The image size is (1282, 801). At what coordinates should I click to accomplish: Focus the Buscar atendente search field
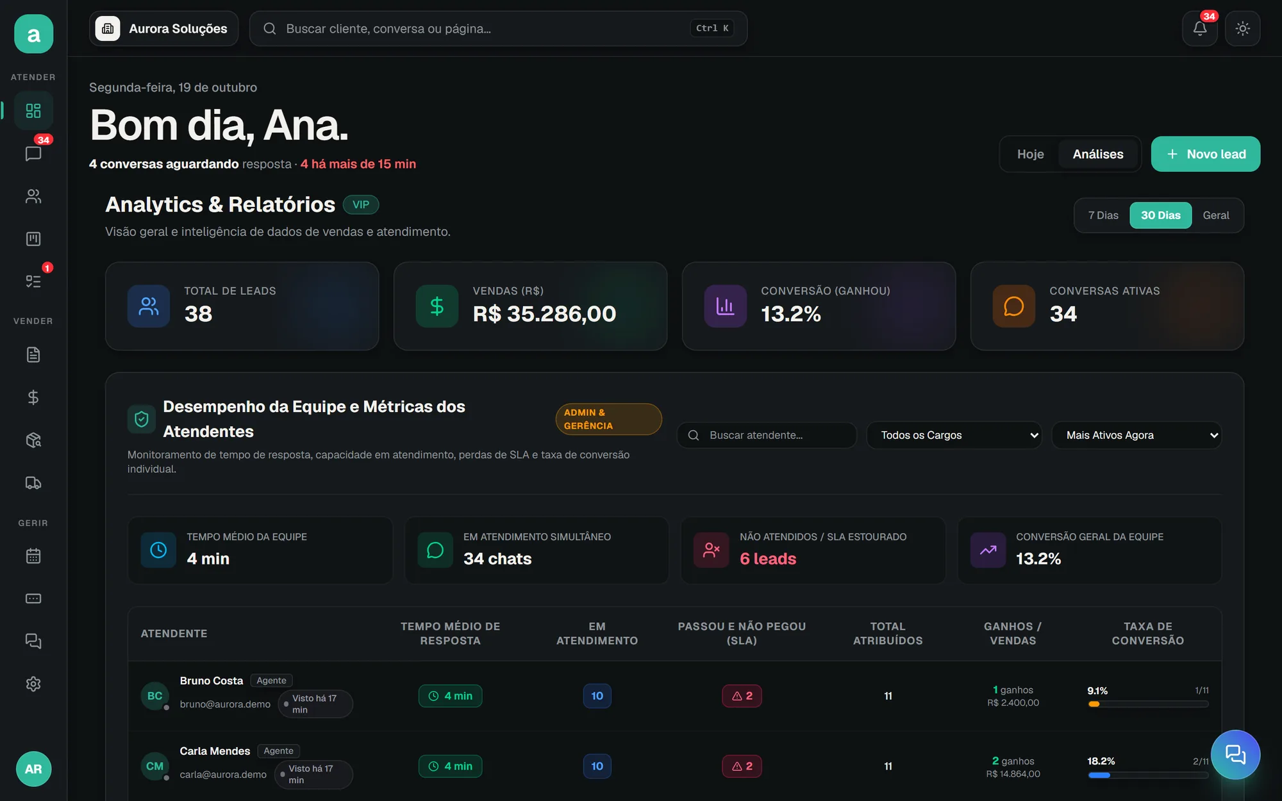[767, 435]
